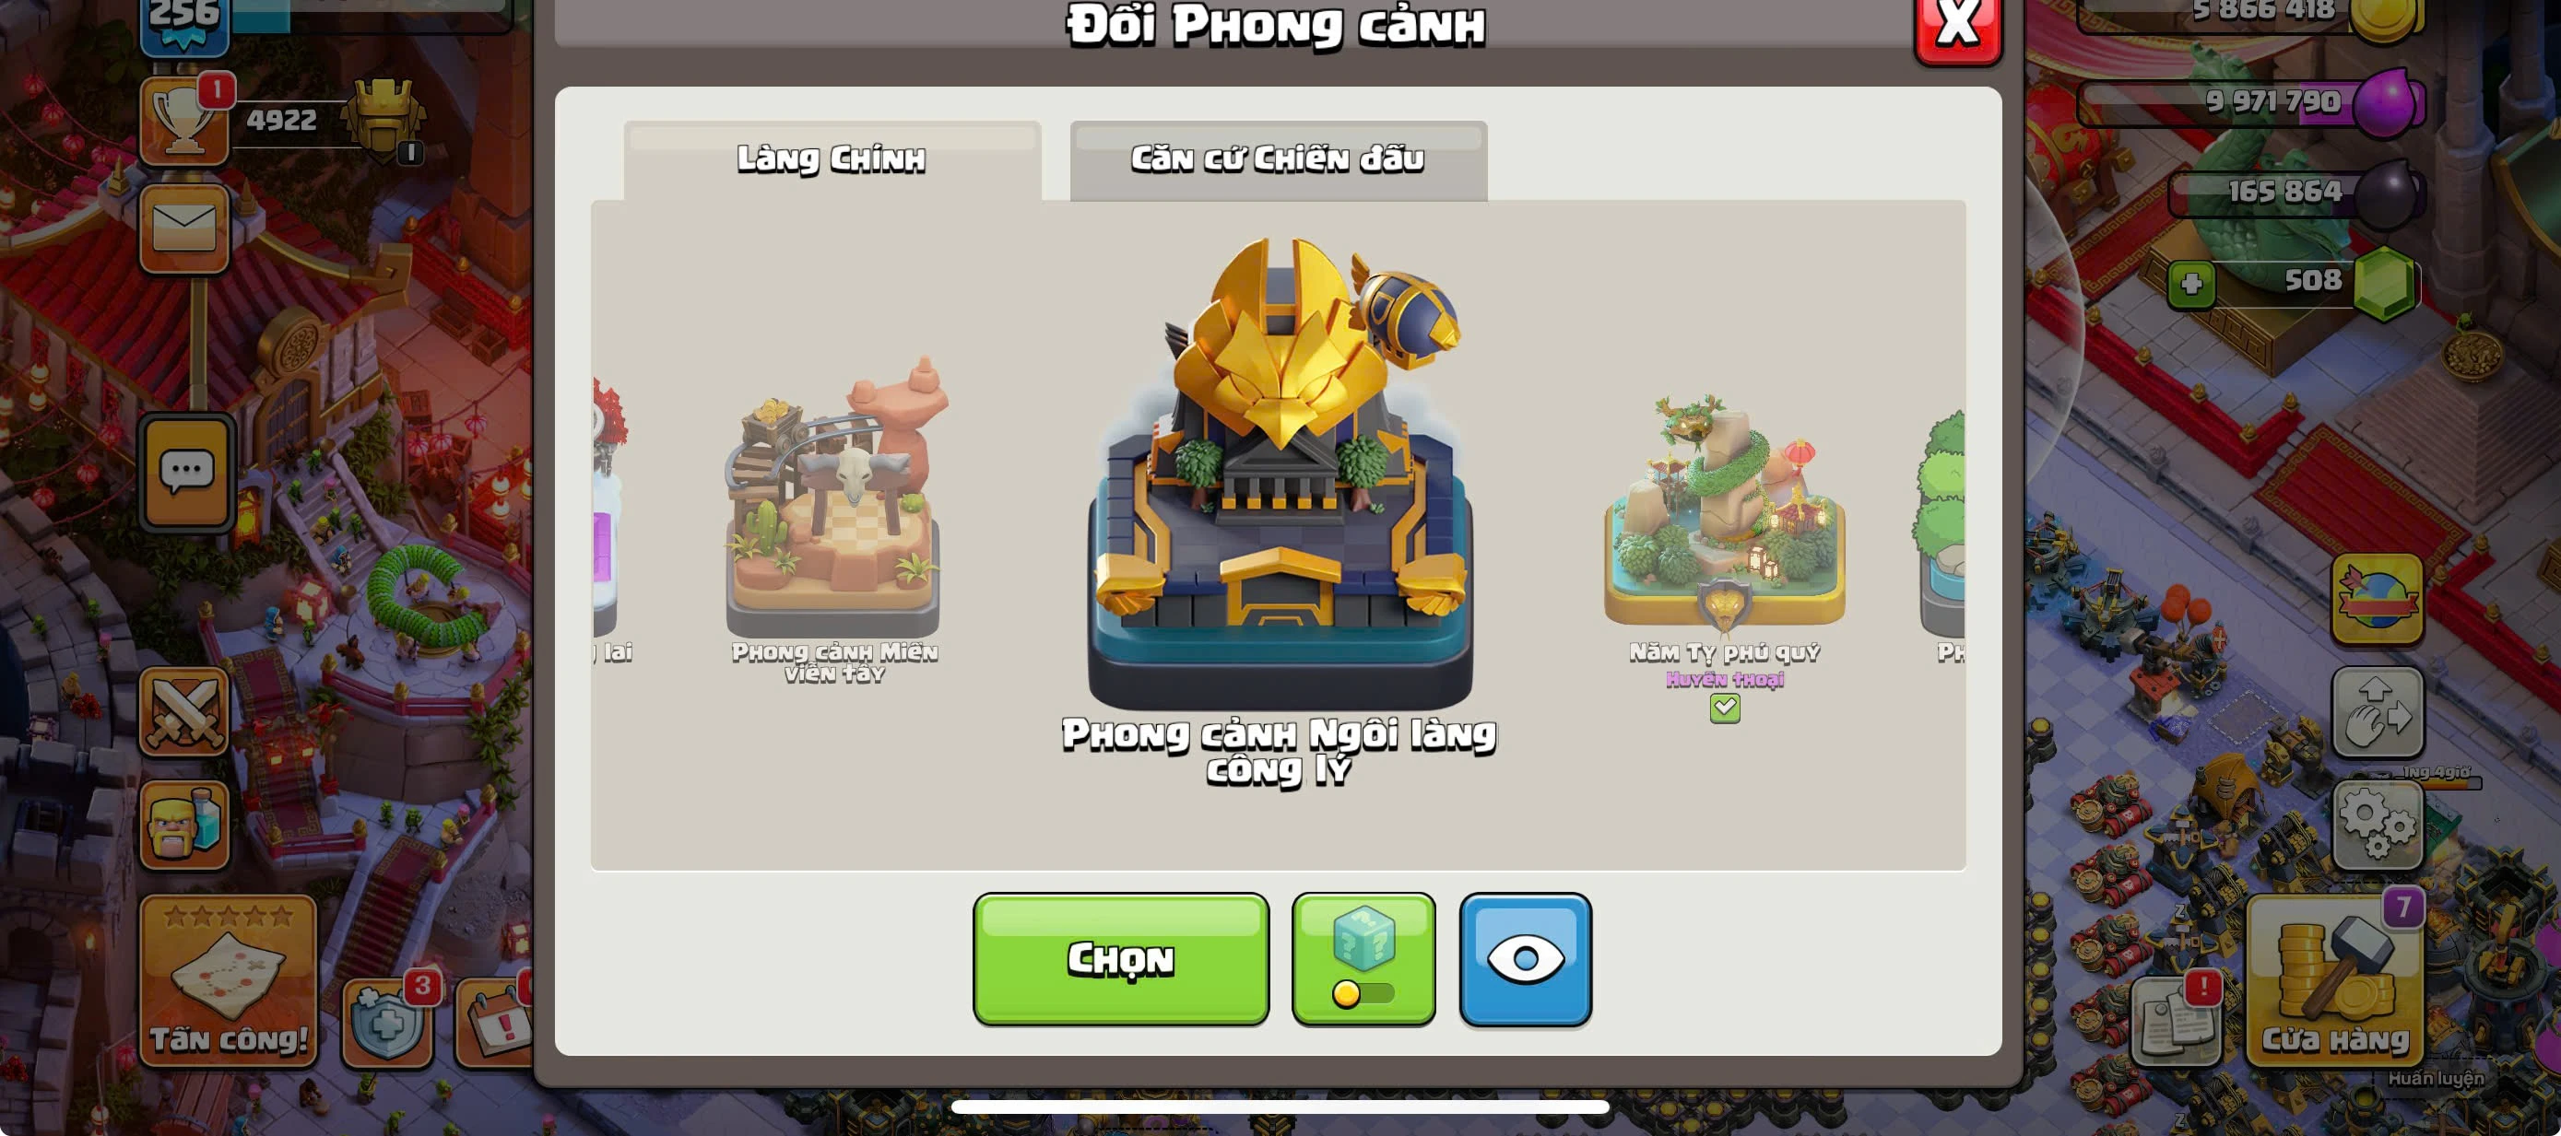Open the crossed swords war icon
2561x1136 pixels.
(185, 711)
